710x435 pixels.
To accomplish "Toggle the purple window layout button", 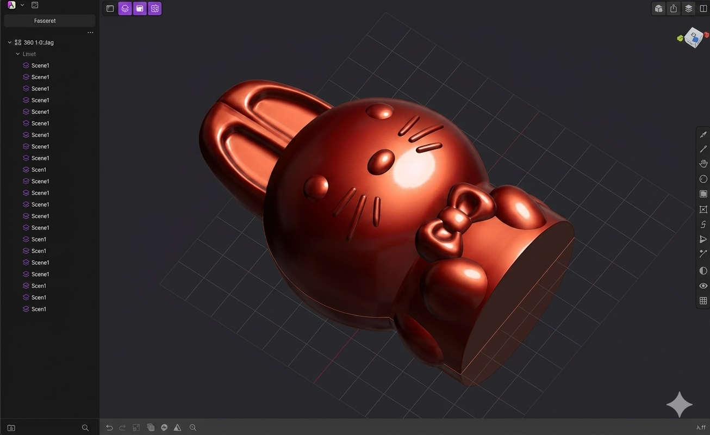I will pos(140,8).
